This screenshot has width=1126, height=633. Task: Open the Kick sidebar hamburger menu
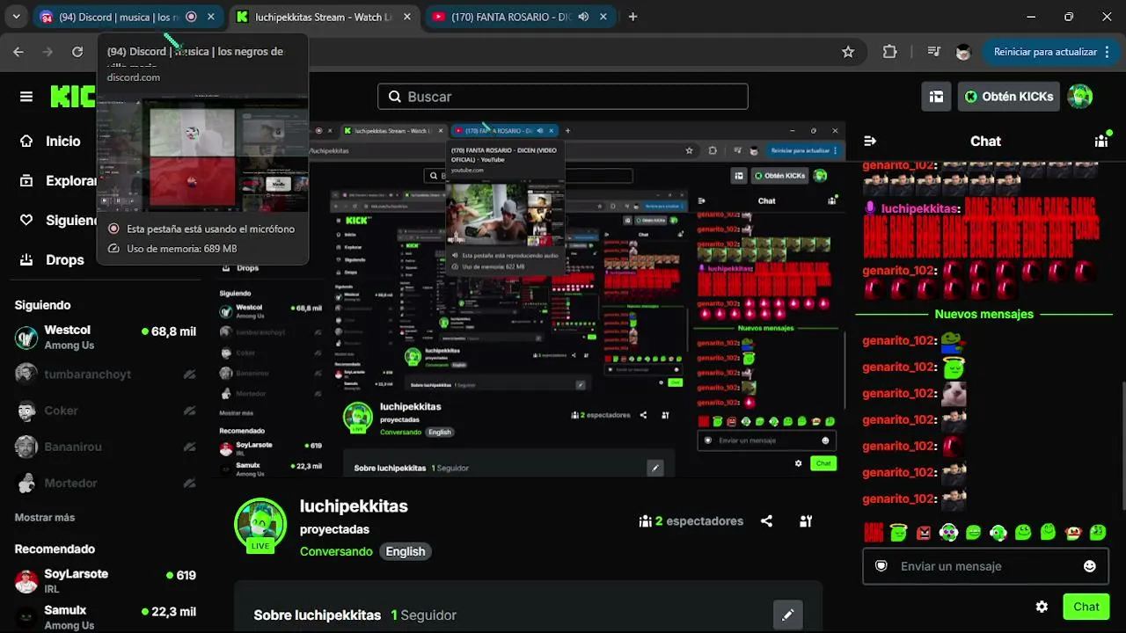26,97
